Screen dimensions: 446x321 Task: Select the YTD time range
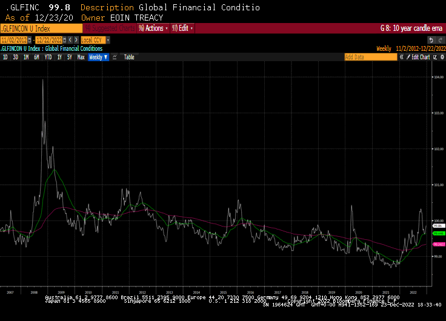(x=48, y=57)
